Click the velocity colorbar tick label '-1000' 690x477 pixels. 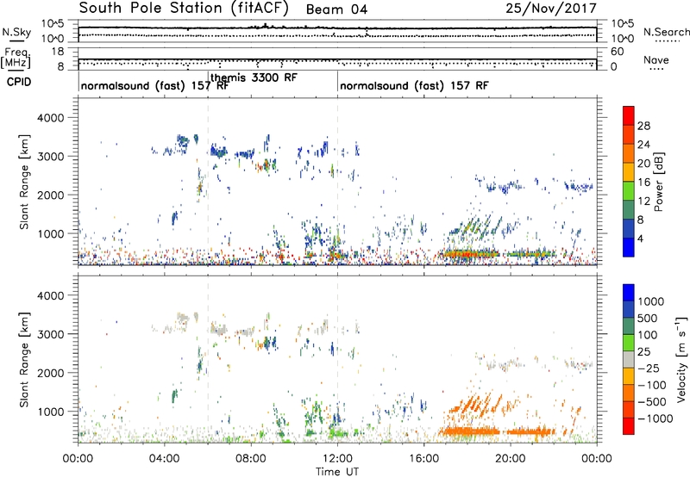[655, 418]
